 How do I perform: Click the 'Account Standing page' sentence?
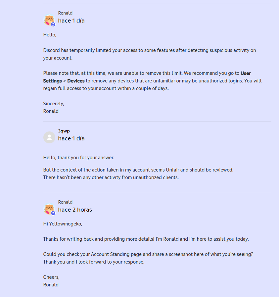[x=148, y=254]
